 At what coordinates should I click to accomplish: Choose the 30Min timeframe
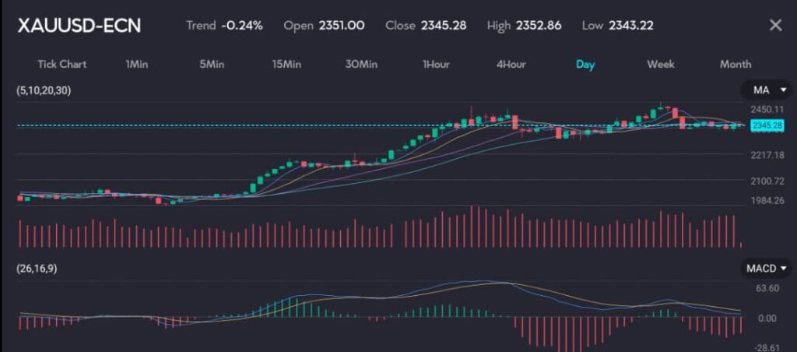(x=361, y=65)
